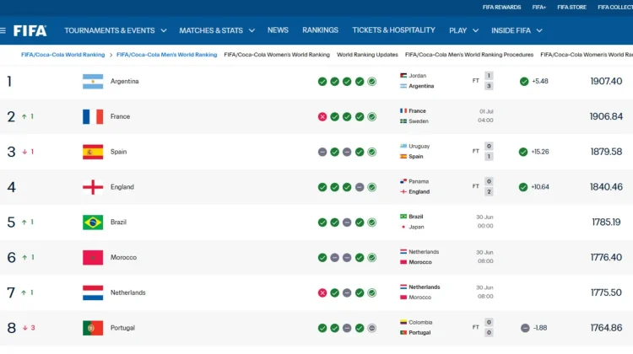This screenshot has width=633, height=354.
Task: Click Netherlands' red loss form icon
Action: [322, 292]
